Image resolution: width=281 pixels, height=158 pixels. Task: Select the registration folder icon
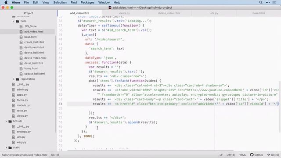click(18, 79)
